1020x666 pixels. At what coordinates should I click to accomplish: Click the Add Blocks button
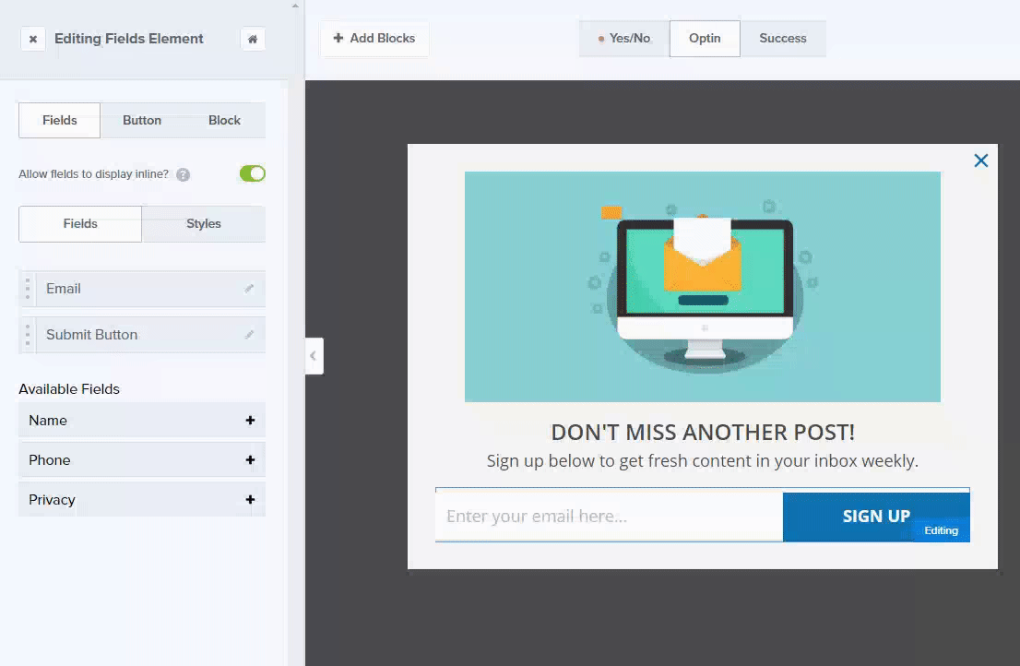[x=374, y=39]
